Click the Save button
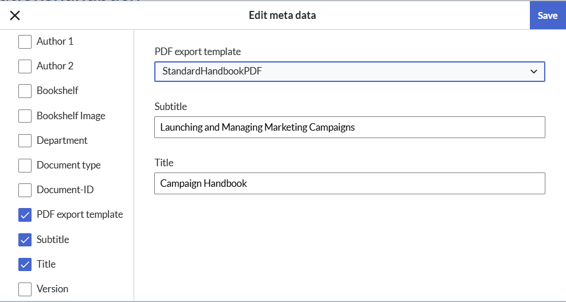The width and height of the screenshot is (566, 302). (547, 15)
